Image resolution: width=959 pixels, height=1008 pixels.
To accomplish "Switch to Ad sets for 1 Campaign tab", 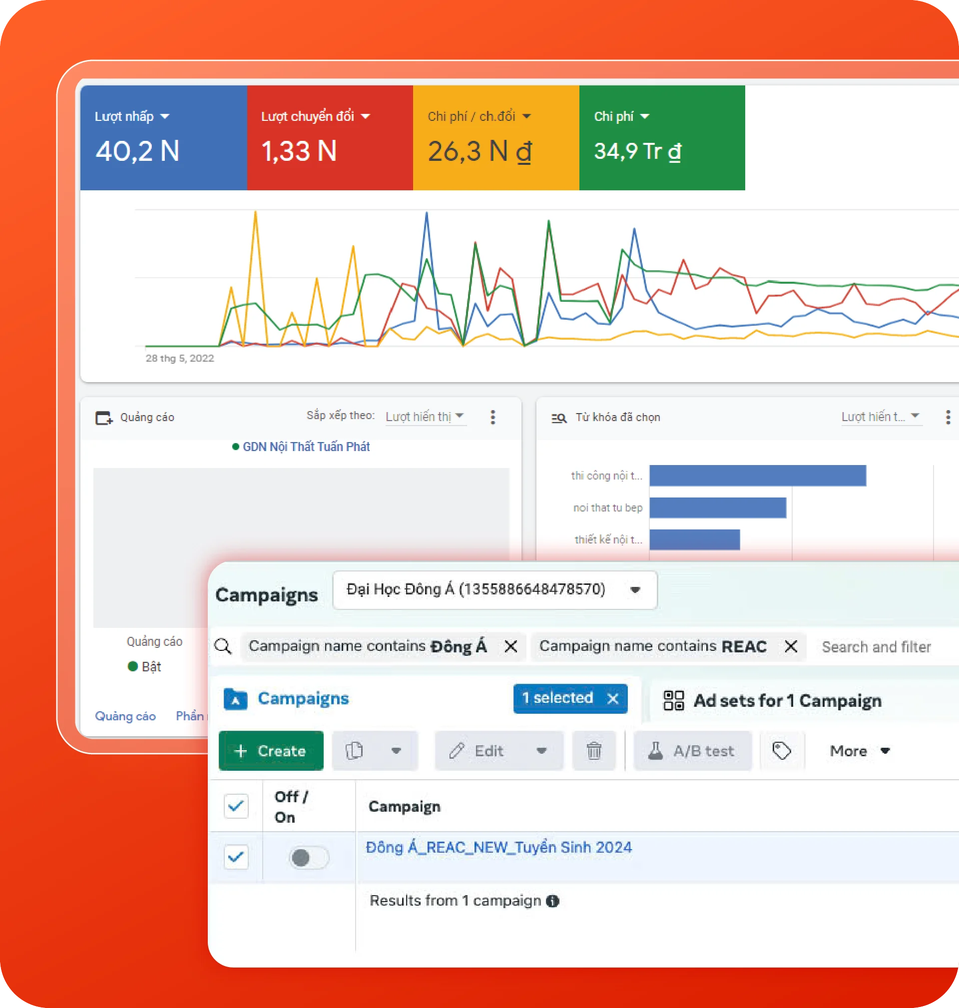I will tap(772, 700).
